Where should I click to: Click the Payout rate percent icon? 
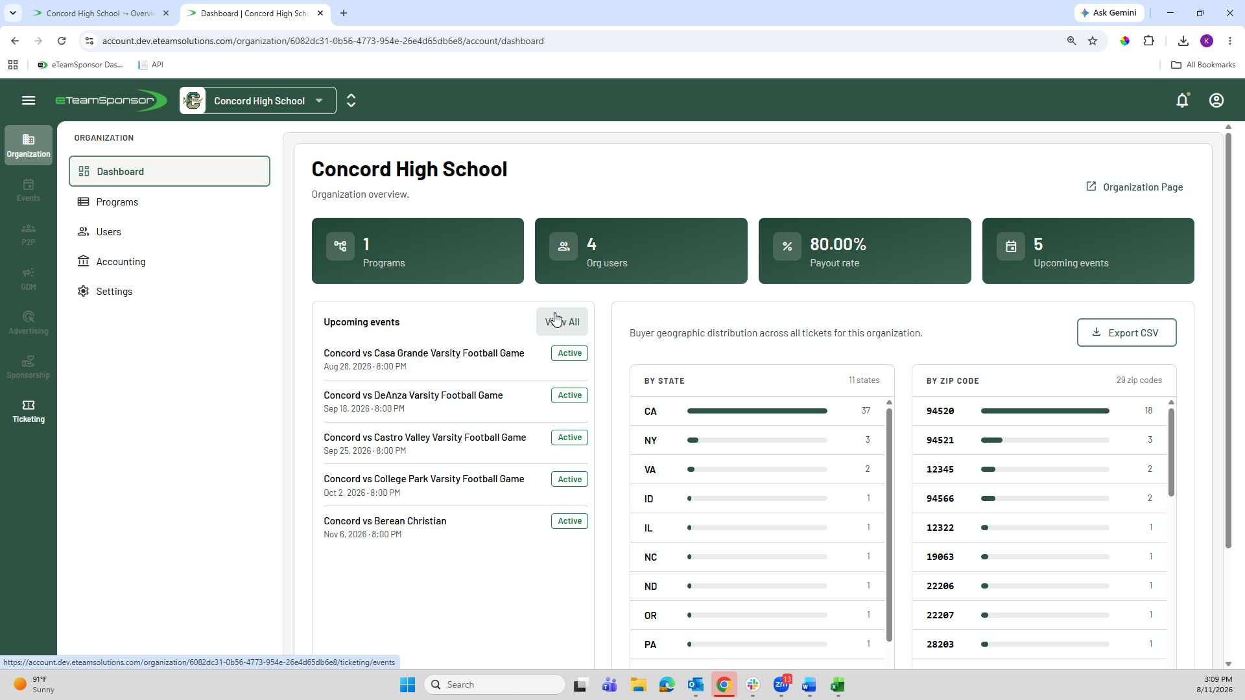coord(787,246)
